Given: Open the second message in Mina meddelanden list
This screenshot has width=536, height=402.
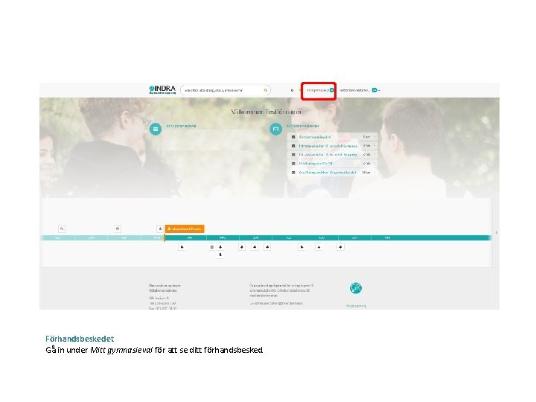Looking at the screenshot, I should click(x=332, y=146).
